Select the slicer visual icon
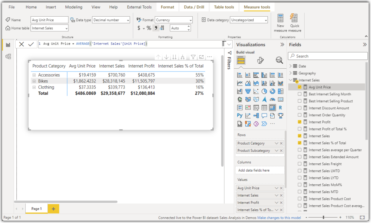This screenshot has height=223, width=371. coord(256,108)
